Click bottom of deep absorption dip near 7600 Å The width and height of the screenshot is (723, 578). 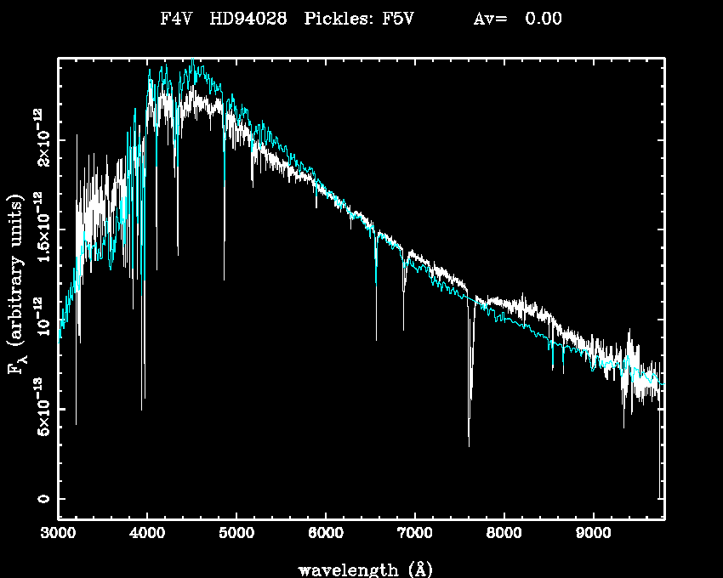click(469, 445)
